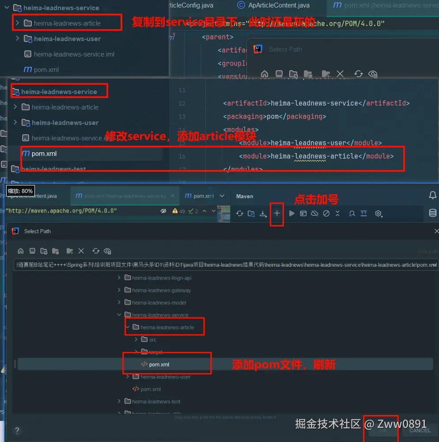
Task: Click the <module>heima-leadnews-user</module> line
Action: (310, 143)
